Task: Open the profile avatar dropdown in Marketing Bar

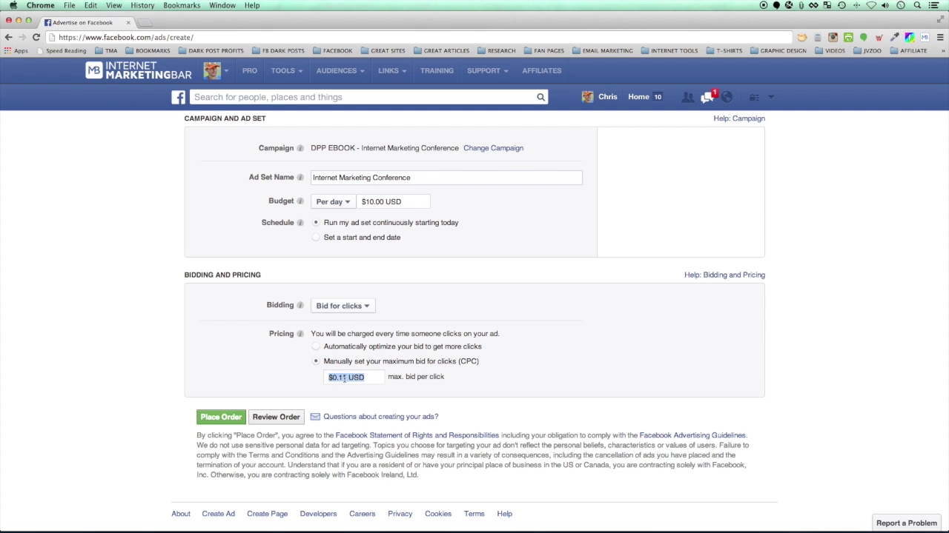Action: [216, 70]
